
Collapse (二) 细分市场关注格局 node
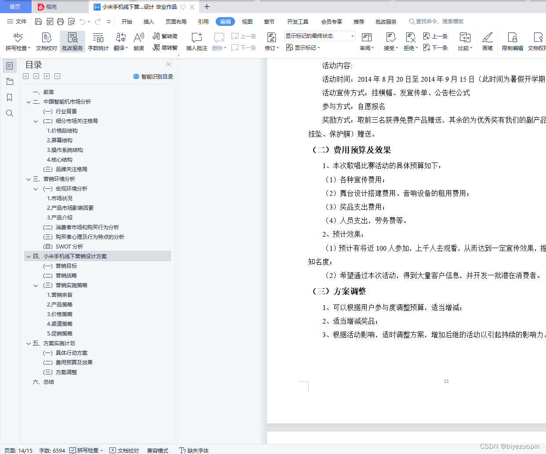tap(36, 121)
